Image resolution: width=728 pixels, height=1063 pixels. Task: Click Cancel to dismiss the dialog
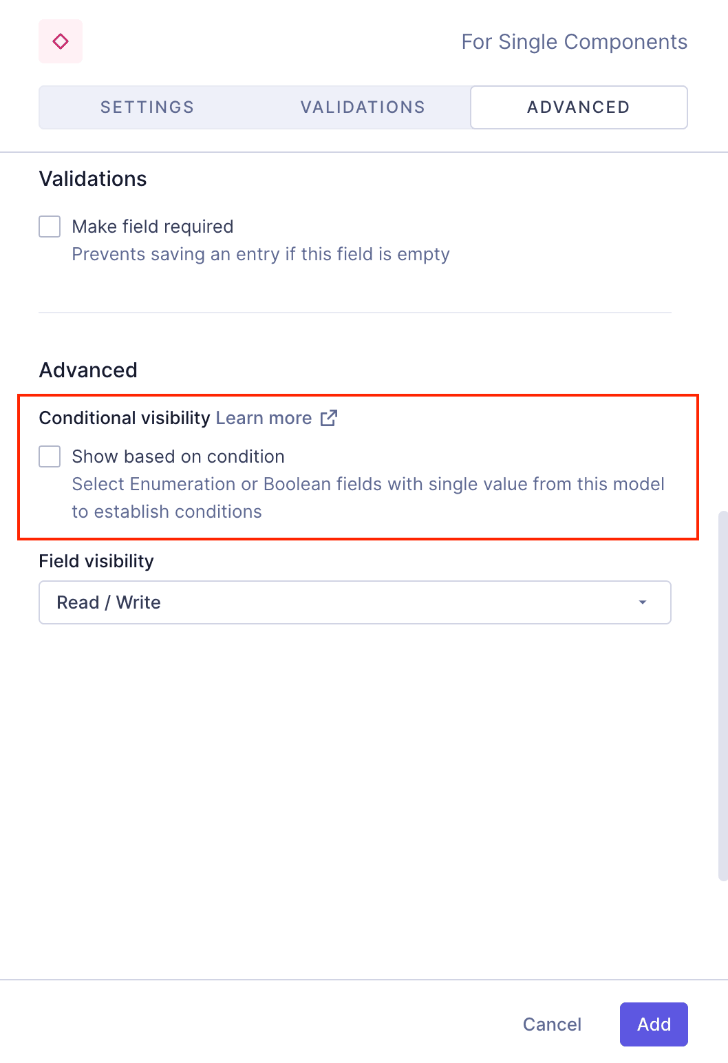[x=551, y=1024]
